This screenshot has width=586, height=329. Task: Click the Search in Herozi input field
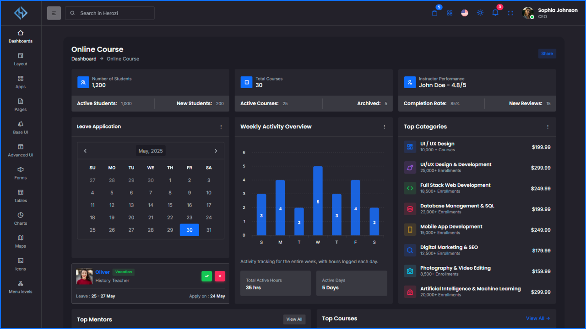click(109, 13)
